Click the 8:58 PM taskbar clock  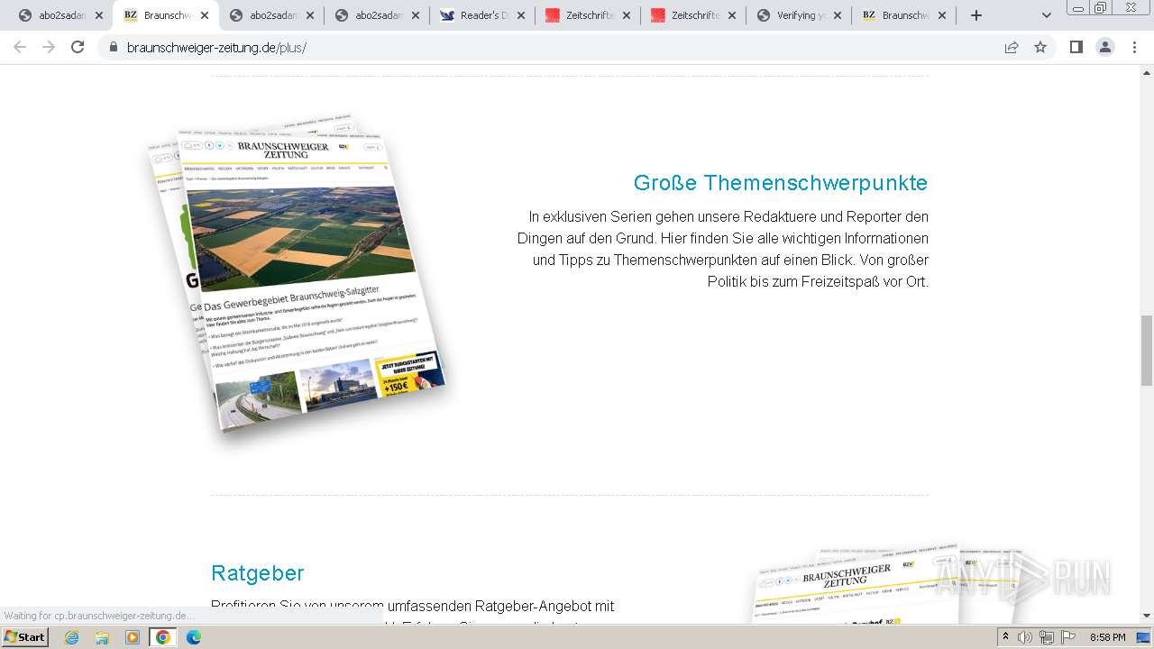coord(1107,637)
